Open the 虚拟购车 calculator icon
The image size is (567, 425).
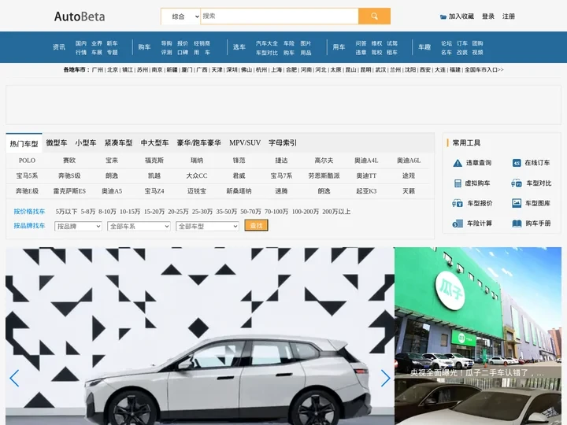coord(458,183)
